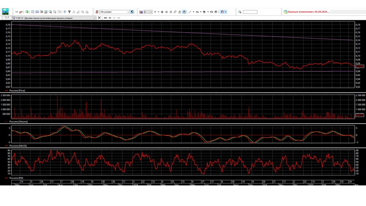
Task: Jump to last message button
Action: pos(119,18)
